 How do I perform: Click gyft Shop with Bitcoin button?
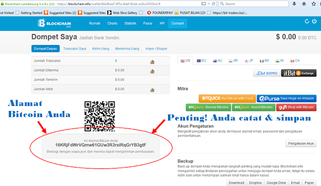(296, 107)
